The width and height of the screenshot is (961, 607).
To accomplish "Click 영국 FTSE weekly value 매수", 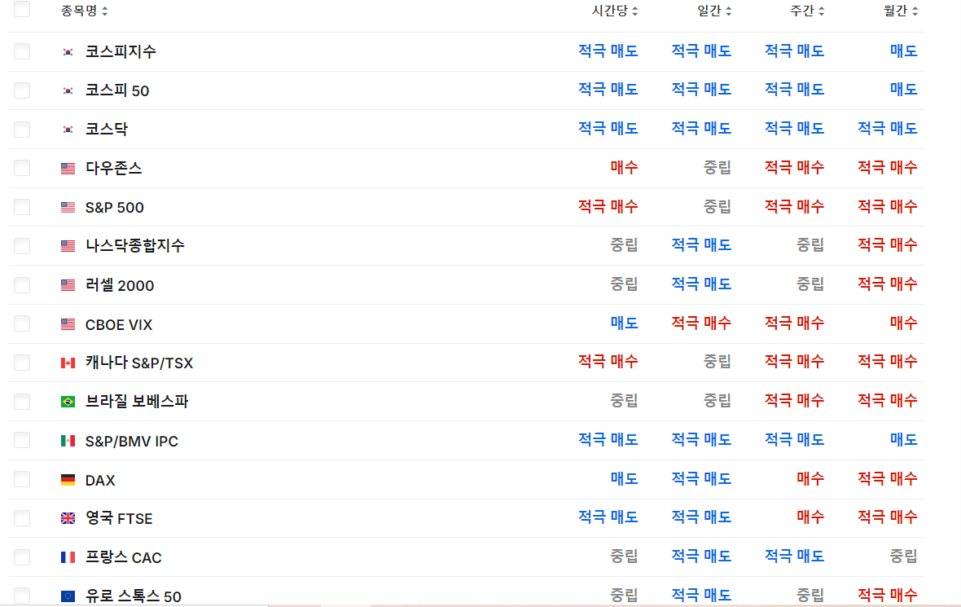I will [x=810, y=517].
